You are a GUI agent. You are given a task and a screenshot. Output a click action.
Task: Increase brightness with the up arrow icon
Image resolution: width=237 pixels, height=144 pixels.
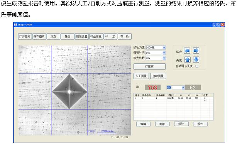tap(188, 60)
